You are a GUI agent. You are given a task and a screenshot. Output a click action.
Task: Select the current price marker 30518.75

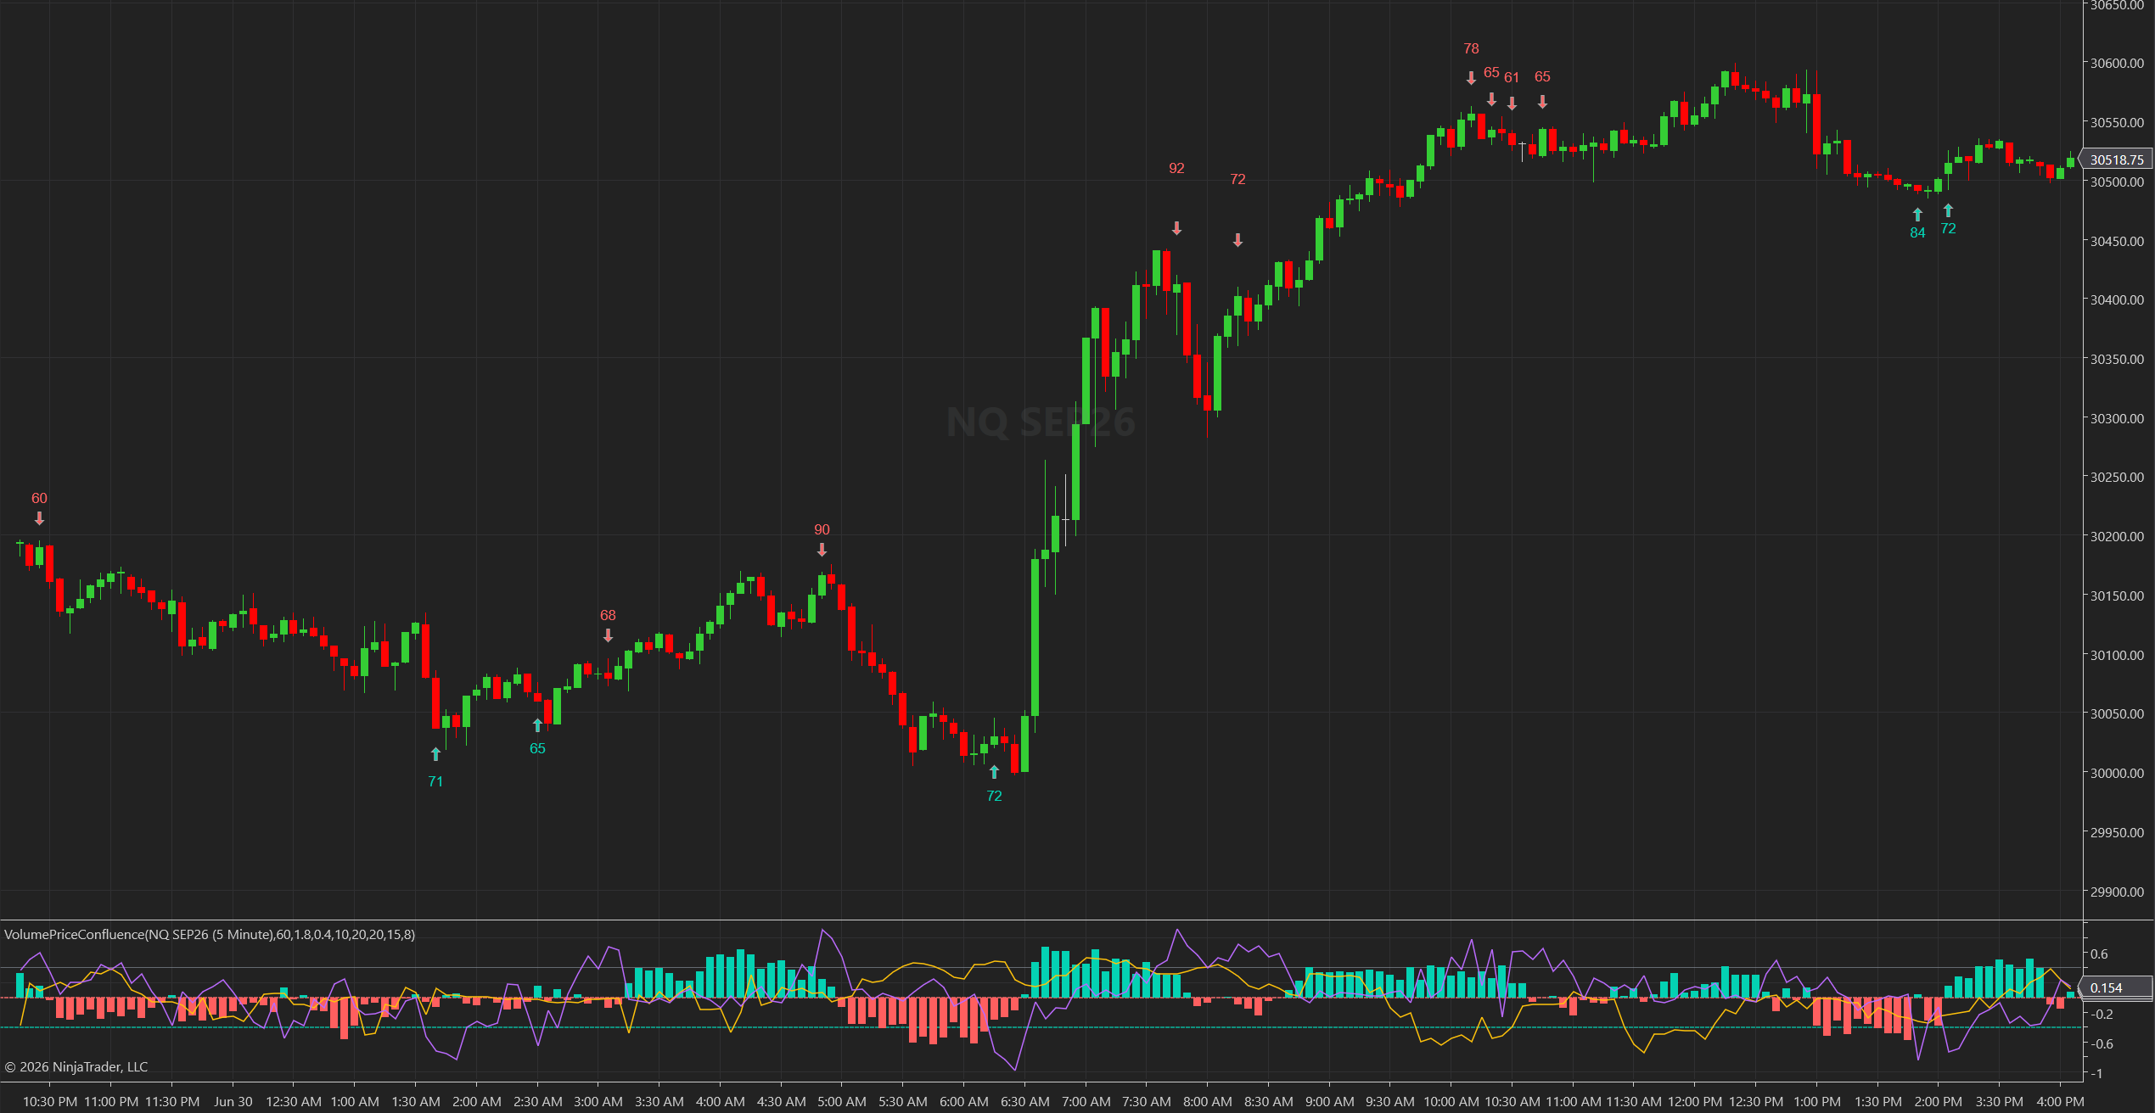pos(2117,159)
